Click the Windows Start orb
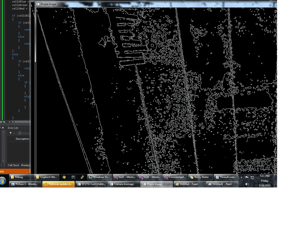This screenshot has width=281, height=225. [3, 180]
